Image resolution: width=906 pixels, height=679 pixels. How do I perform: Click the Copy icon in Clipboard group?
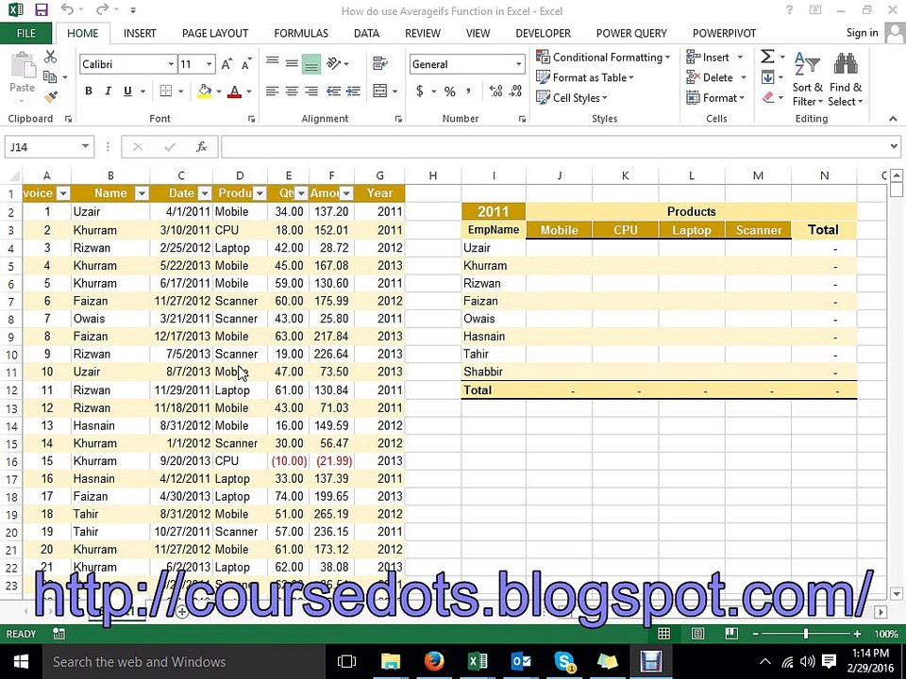50,76
